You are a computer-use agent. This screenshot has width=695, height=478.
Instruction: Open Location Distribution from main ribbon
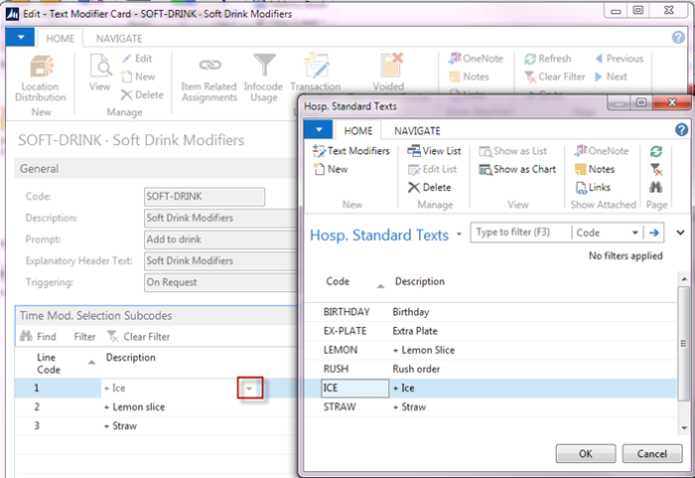pos(41,79)
